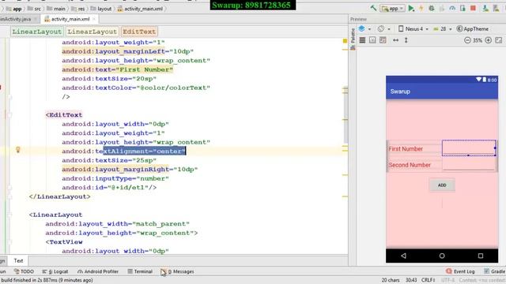Image resolution: width=506 pixels, height=284 pixels.
Task: Click the zoom to fit screen icon
Action: pos(499,40)
